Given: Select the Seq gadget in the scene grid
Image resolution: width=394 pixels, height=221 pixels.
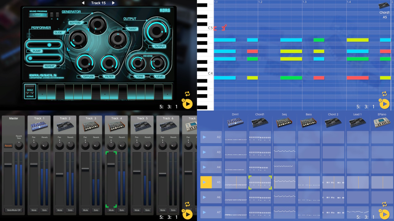Looking at the screenshot, I should [284, 123].
